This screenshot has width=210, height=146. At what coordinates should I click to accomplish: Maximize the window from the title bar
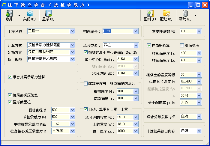coord(198,5)
